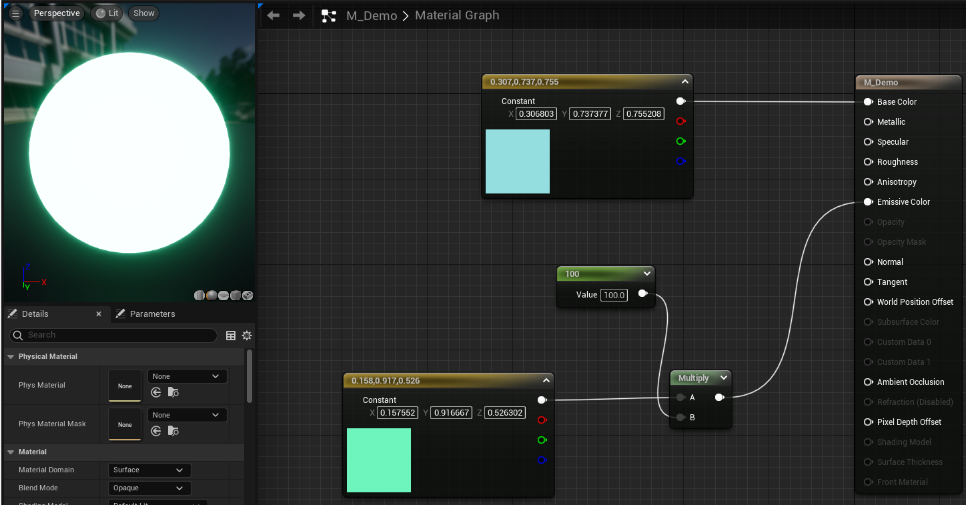The width and height of the screenshot is (966, 505).
Task: Open the viewport options hamburger menu
Action: tap(15, 13)
